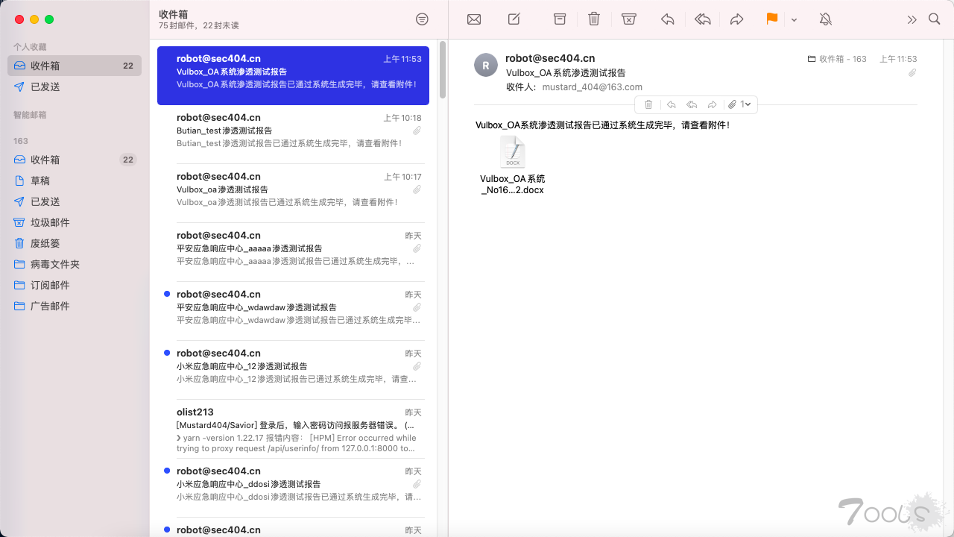Select the olist213 Mustard404/Savior email

click(x=293, y=429)
